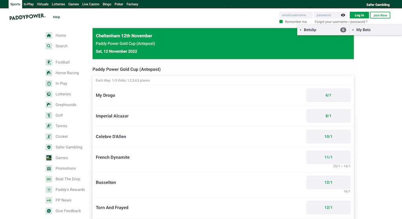Screen dimensions: 402x219
Task: Select Celebre D'Allen 10/1 odds
Action: pyautogui.click(x=329, y=137)
